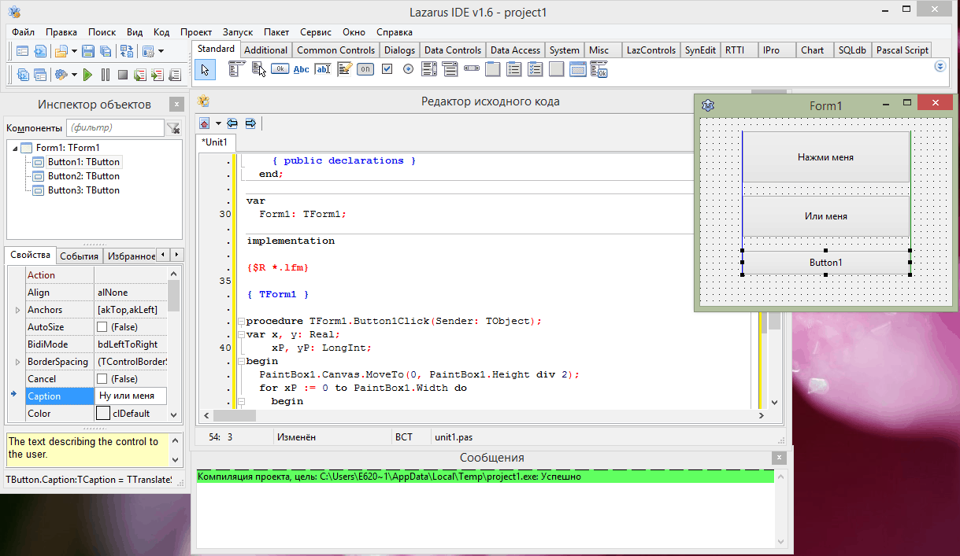
Task: Save the current file with floppy icon
Action: [x=88, y=51]
